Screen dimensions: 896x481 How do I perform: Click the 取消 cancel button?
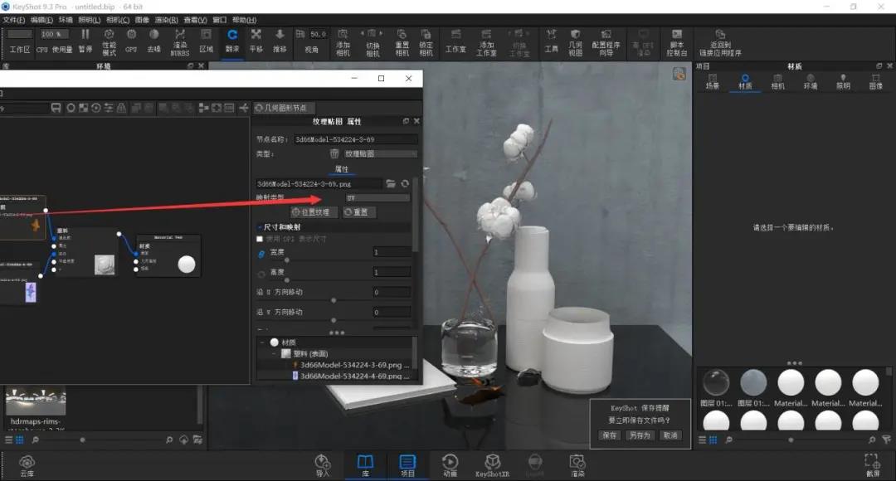pyautogui.click(x=670, y=435)
